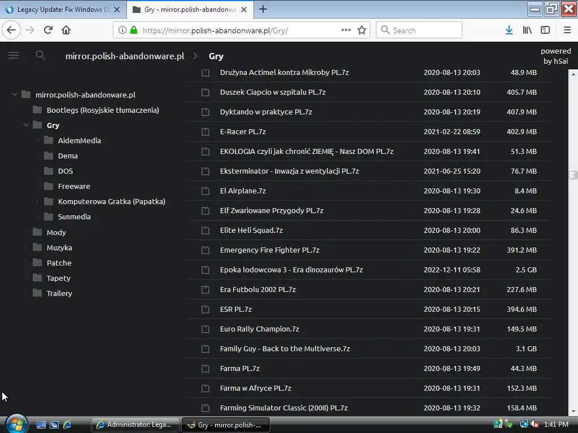Open Firefox hamburger menu
The image size is (578, 433).
pyautogui.click(x=567, y=30)
